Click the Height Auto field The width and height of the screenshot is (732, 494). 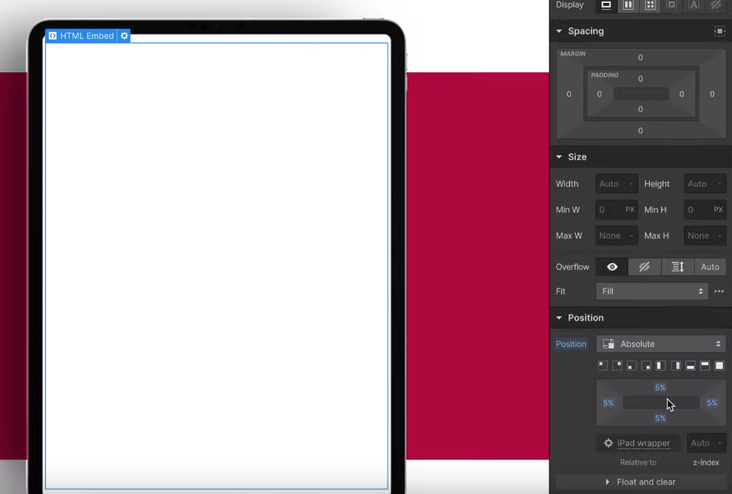point(705,184)
